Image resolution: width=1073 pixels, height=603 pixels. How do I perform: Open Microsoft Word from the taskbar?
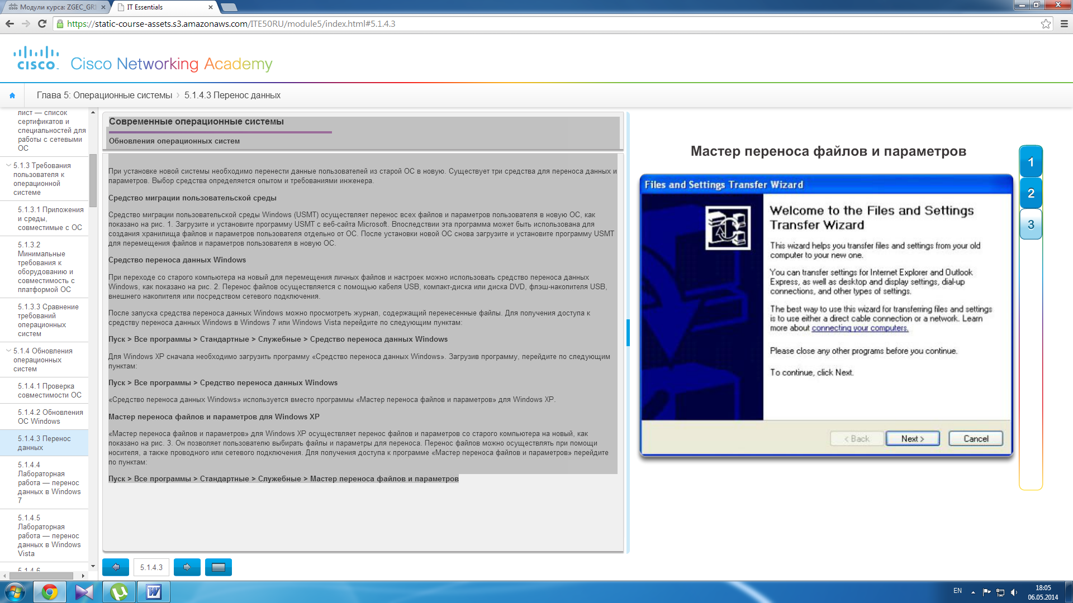pyautogui.click(x=154, y=592)
